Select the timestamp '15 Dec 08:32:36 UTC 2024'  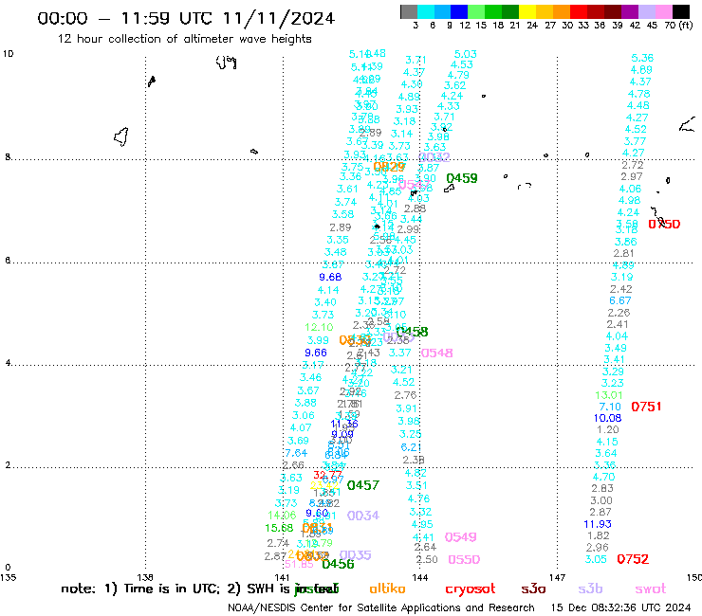point(620,608)
